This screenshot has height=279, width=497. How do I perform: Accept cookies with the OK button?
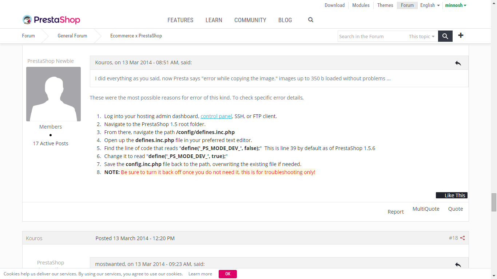[x=228, y=274]
